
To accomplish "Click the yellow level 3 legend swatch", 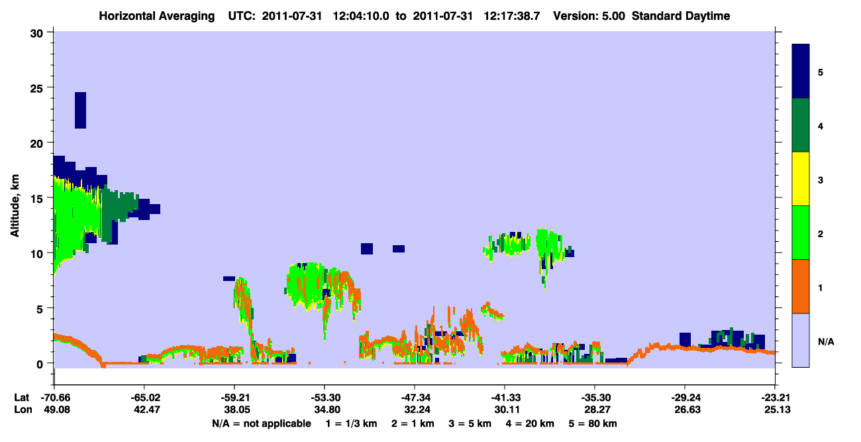I will pyautogui.click(x=801, y=179).
